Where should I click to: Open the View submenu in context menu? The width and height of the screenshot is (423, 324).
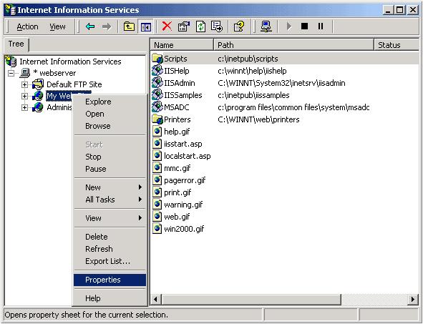(x=110, y=218)
